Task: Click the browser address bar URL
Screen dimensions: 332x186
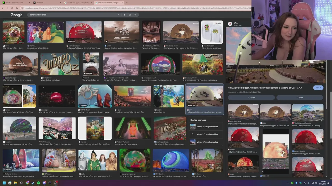Action: (x=137, y=8)
